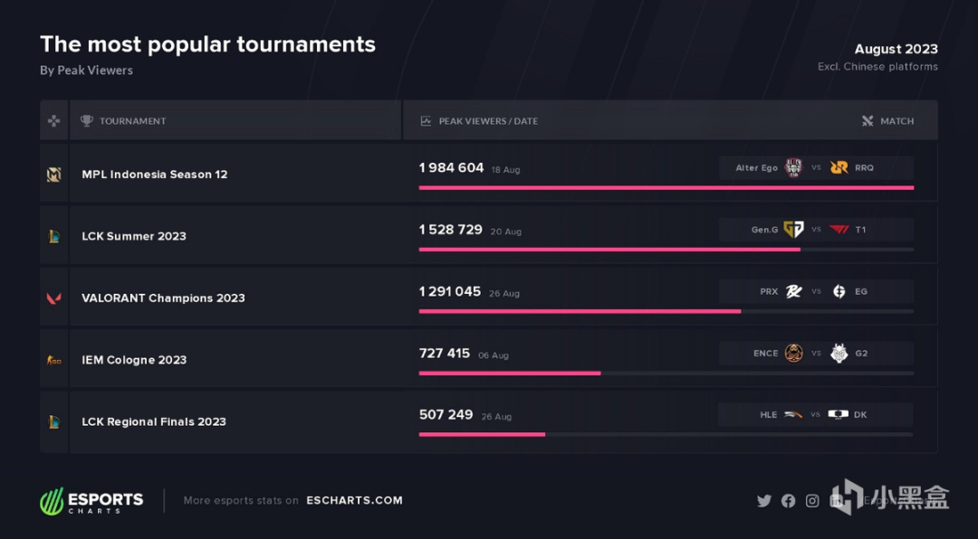Click the gamepad icon in table header

coord(54,121)
